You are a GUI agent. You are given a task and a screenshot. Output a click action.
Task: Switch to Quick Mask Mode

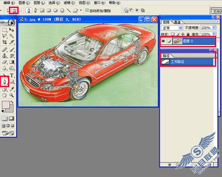point(12,119)
